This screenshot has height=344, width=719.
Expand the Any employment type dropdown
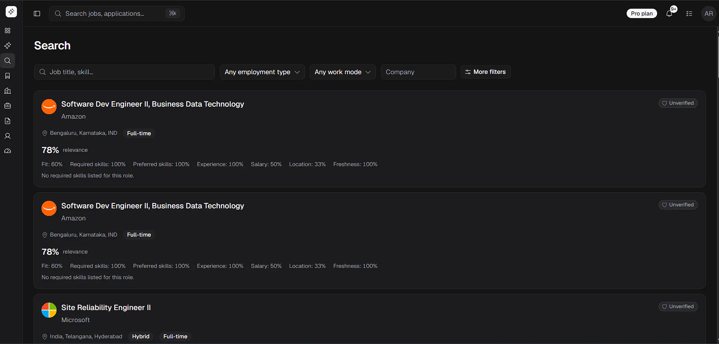point(262,72)
